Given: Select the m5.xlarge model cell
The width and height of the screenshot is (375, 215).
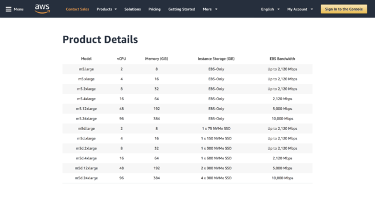Looking at the screenshot, I should coord(86,79).
